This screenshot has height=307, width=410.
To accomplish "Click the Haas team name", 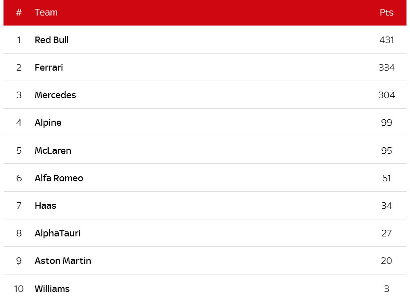I will [45, 206].
